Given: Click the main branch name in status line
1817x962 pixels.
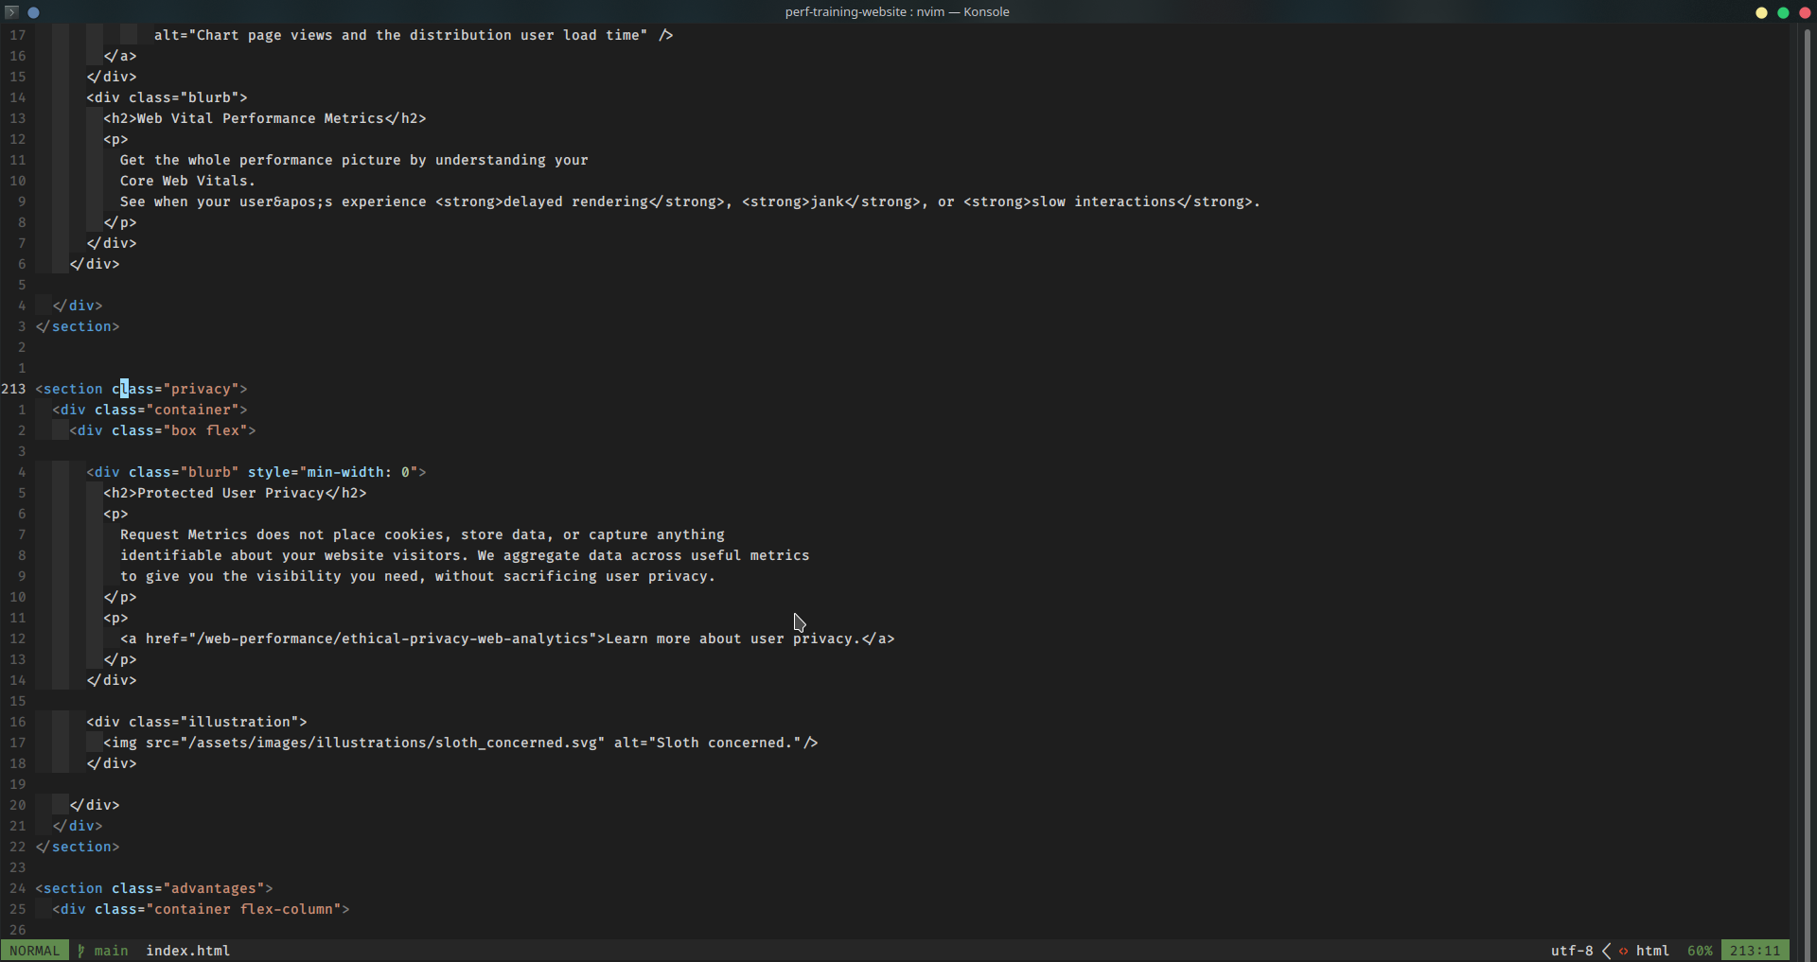Looking at the screenshot, I should [112, 951].
